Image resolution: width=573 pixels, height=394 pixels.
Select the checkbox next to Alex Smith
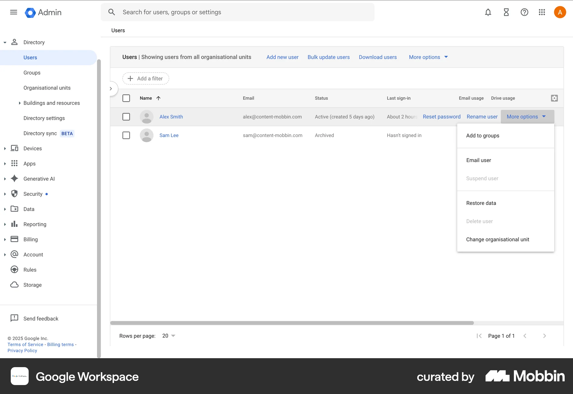coord(126,117)
